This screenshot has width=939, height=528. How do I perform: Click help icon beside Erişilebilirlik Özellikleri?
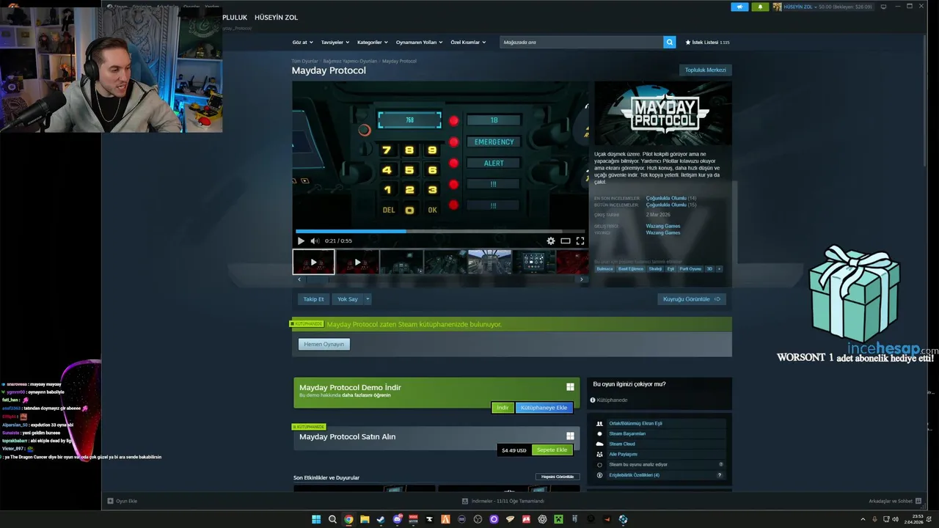[x=719, y=475]
